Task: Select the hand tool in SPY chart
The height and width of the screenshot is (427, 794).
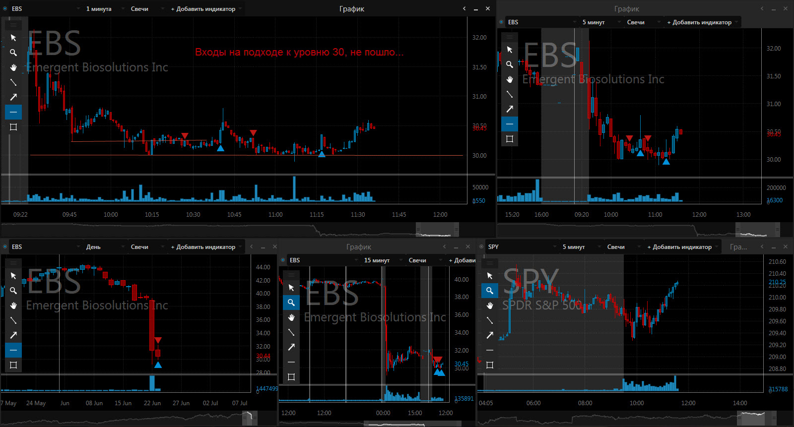Action: [x=490, y=305]
